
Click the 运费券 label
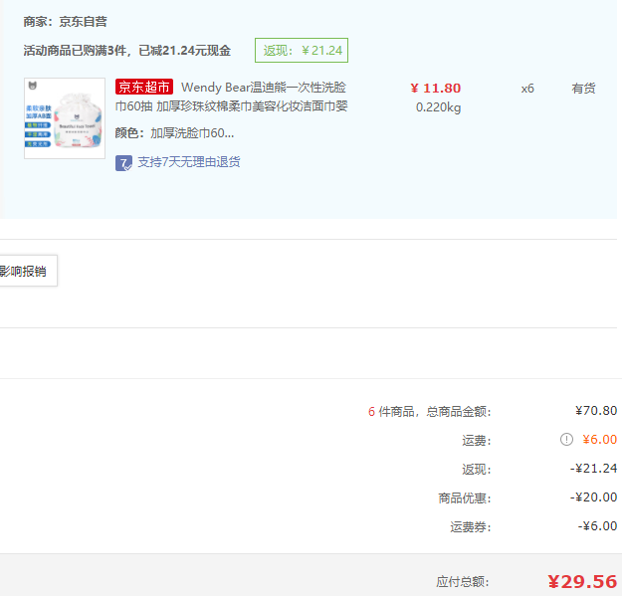pyautogui.click(x=471, y=527)
